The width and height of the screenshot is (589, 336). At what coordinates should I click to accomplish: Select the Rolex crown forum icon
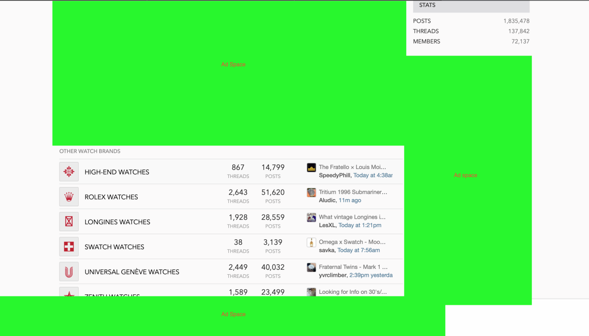69,196
